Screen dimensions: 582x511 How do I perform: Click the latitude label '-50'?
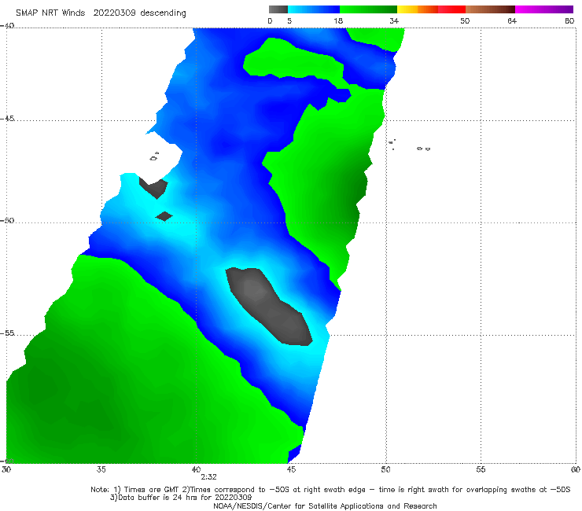coord(7,221)
